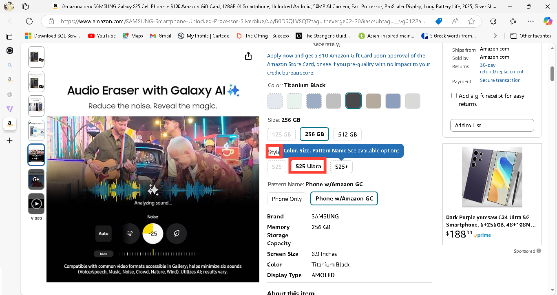Play the product VIDEO thumbnail
557x295 pixels.
point(36,204)
